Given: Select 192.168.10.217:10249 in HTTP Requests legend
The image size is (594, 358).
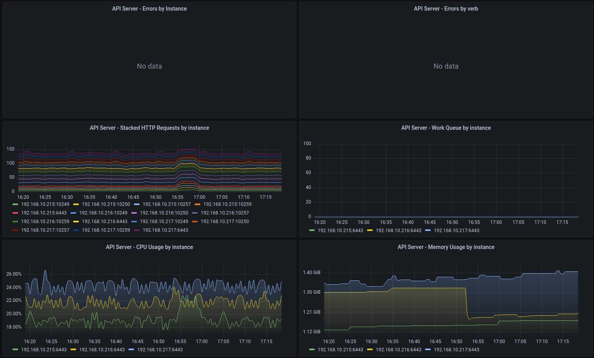Looking at the screenshot, I should [164, 222].
